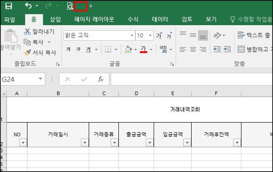Select column B header
Image resolution: width=273 pixels, height=172 pixels.
(58, 93)
